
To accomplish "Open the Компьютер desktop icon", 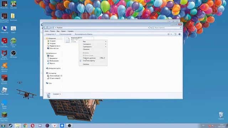I will (4, 30).
